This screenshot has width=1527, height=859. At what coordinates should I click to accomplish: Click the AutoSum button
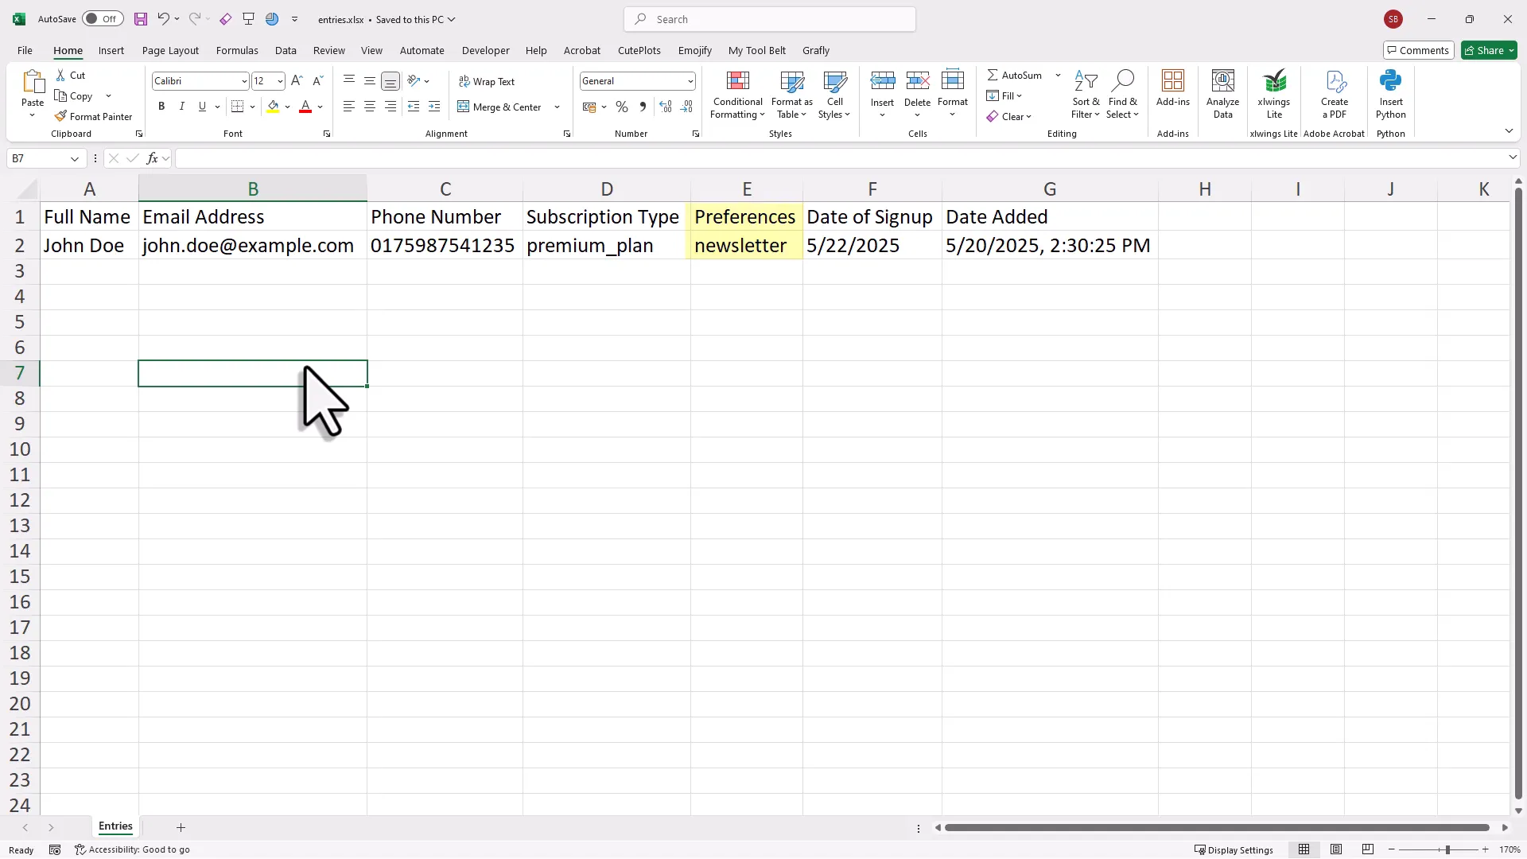click(x=1015, y=76)
